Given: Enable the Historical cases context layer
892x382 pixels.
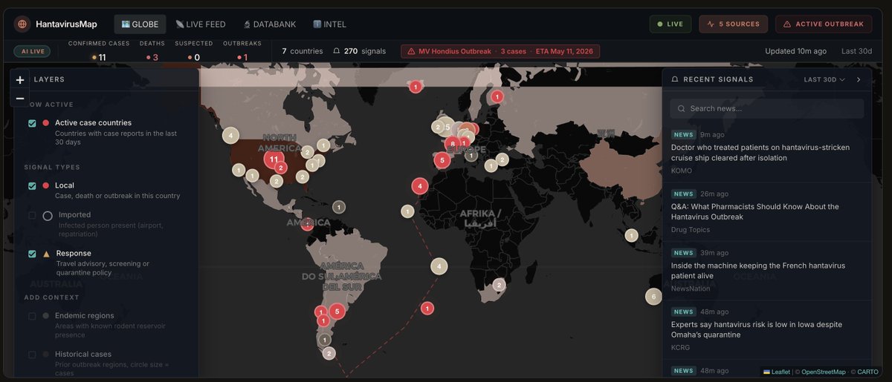Looking at the screenshot, I should (32, 355).
